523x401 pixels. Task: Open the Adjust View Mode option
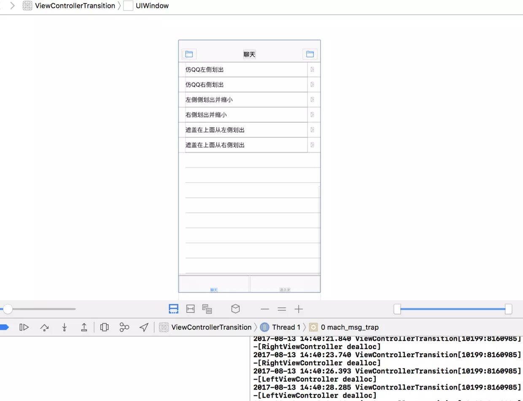pyautogui.click(x=207, y=309)
